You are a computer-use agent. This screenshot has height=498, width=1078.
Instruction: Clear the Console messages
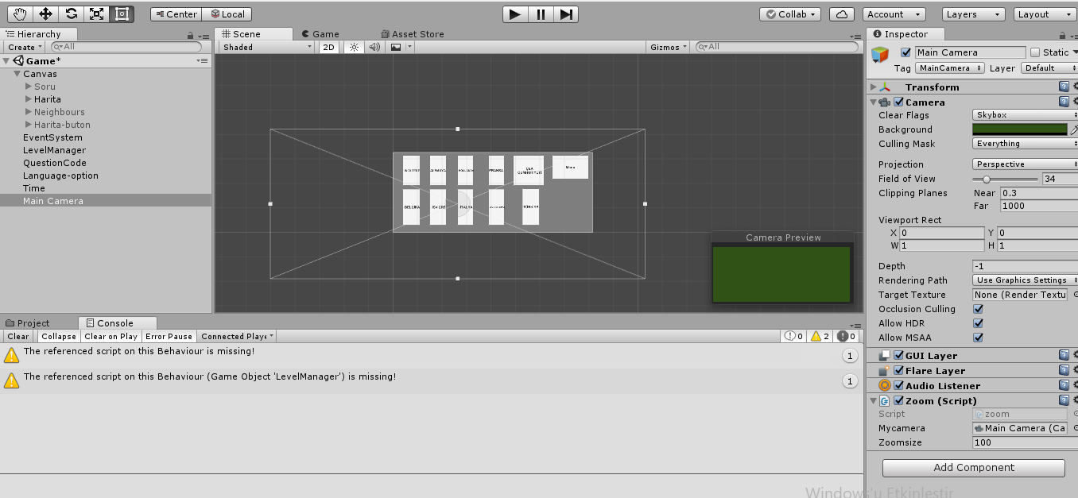click(17, 336)
